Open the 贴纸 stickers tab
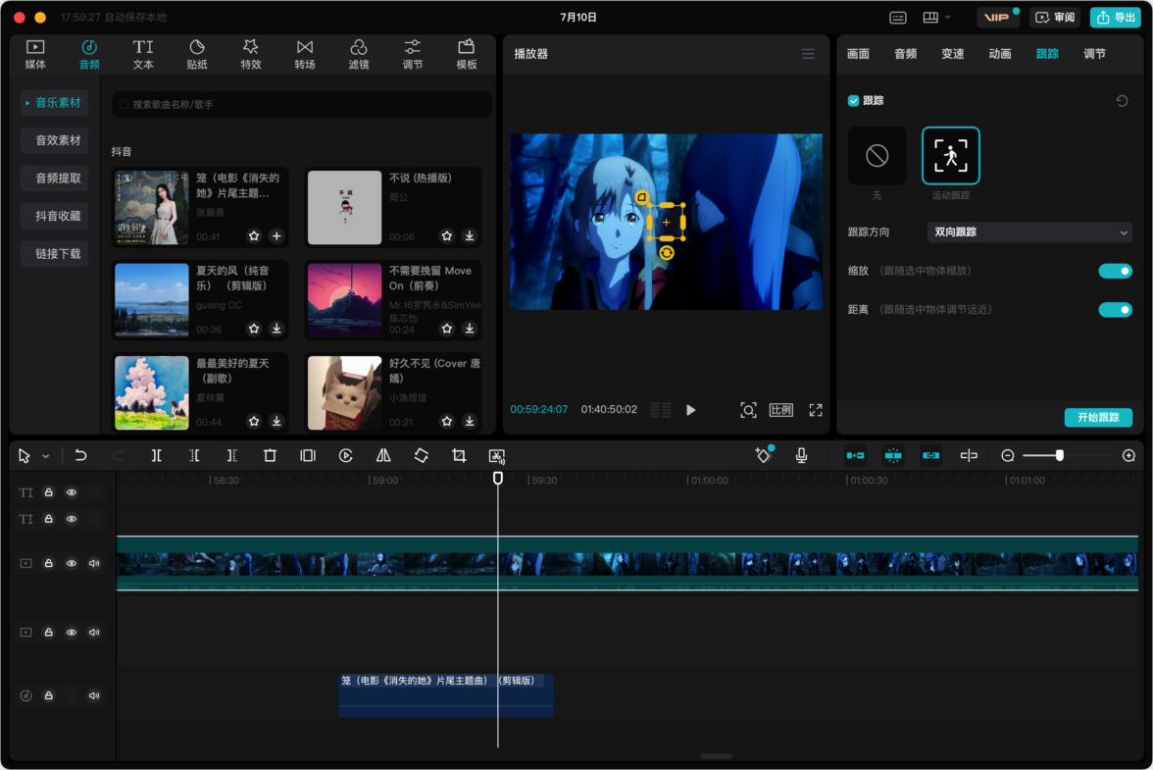 [x=196, y=54]
